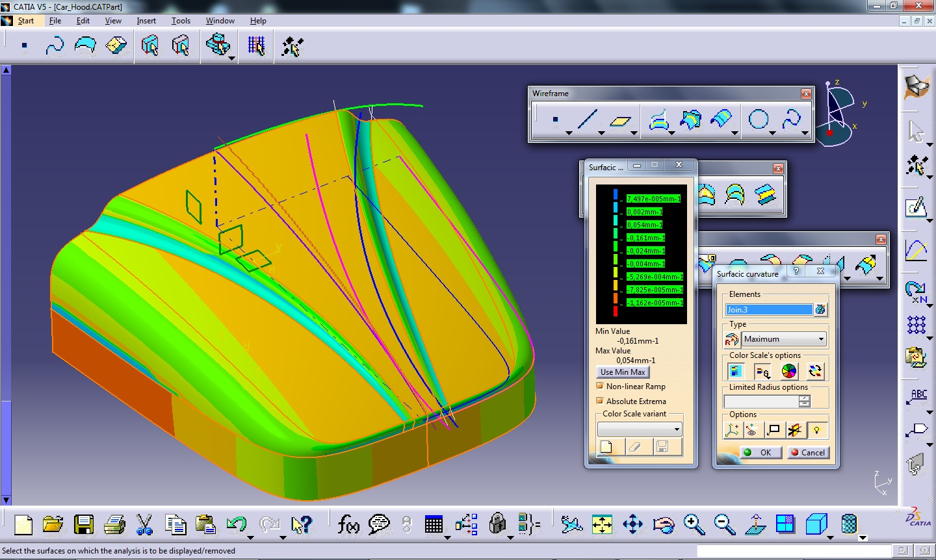Toggle Non-linear Ramp checkbox
The width and height of the screenshot is (936, 560).
[x=600, y=386]
